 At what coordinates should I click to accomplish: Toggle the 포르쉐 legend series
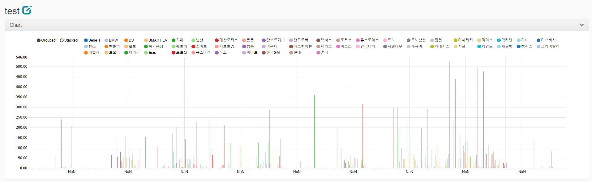click(x=179, y=53)
